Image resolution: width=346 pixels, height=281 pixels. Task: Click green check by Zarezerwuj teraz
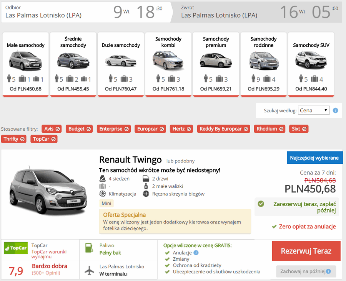point(261,204)
